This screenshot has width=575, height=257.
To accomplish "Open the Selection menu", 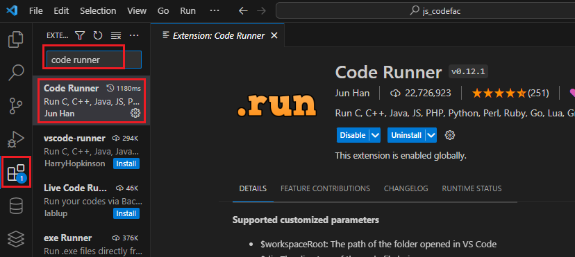I will tap(98, 11).
